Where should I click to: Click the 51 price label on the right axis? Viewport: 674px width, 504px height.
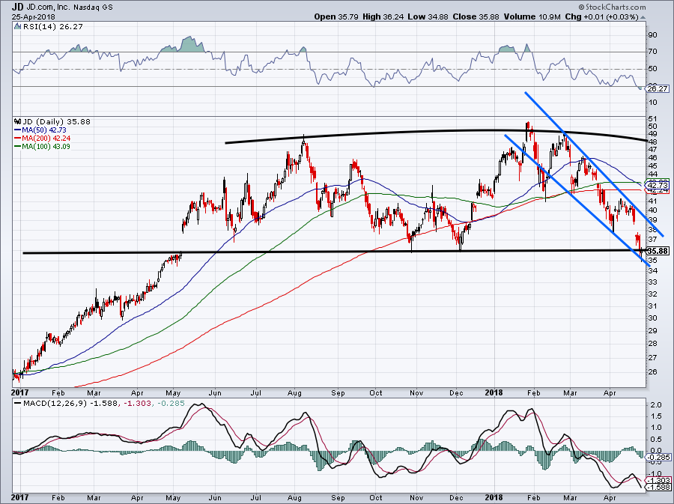[x=652, y=118]
